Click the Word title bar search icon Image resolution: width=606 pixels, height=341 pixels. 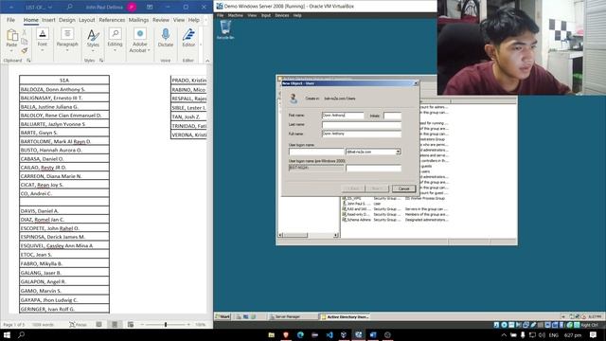pyautogui.click(x=69, y=7)
